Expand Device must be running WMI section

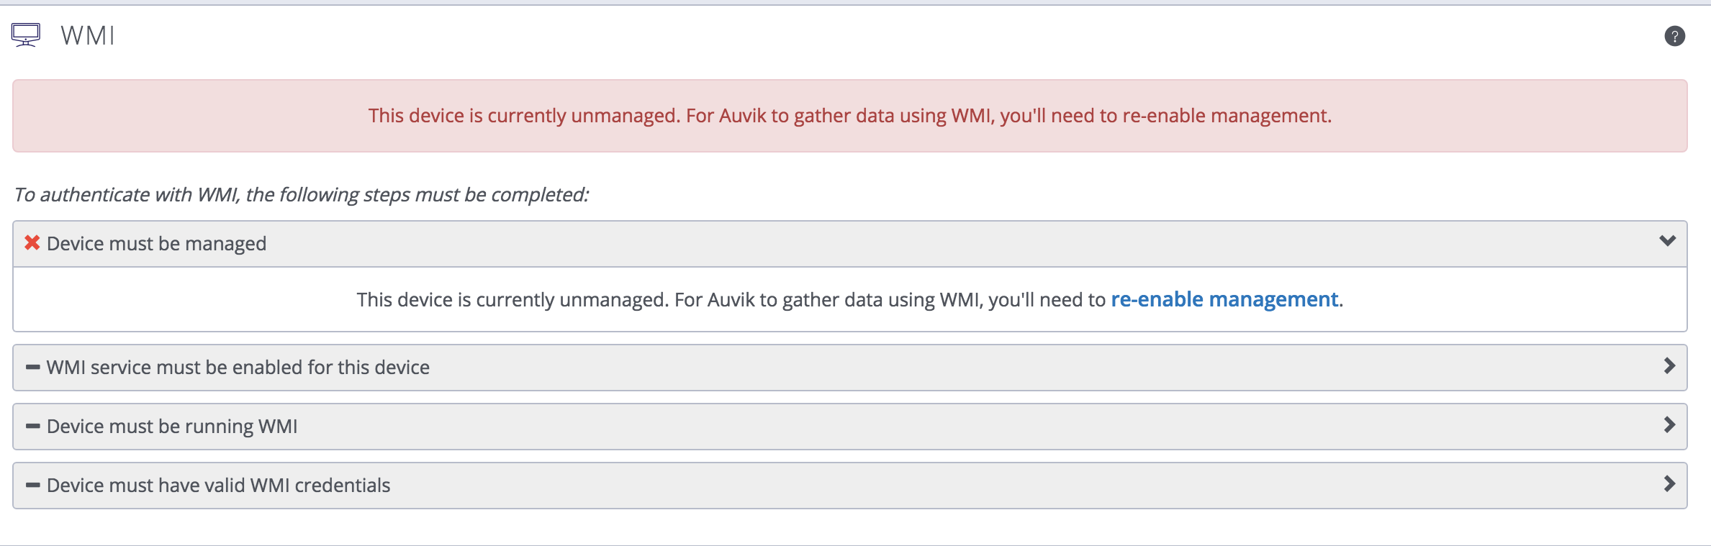point(1670,425)
